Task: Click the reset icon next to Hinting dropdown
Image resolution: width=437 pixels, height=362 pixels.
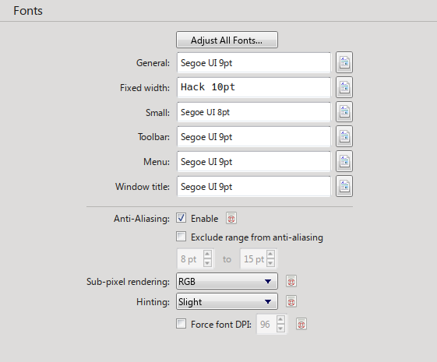Action: pos(291,301)
